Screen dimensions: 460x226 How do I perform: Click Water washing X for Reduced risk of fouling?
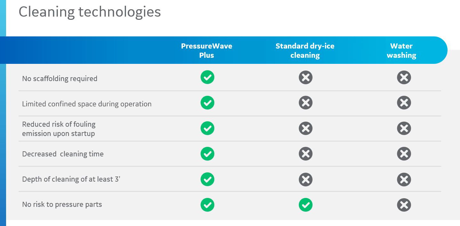[404, 128]
